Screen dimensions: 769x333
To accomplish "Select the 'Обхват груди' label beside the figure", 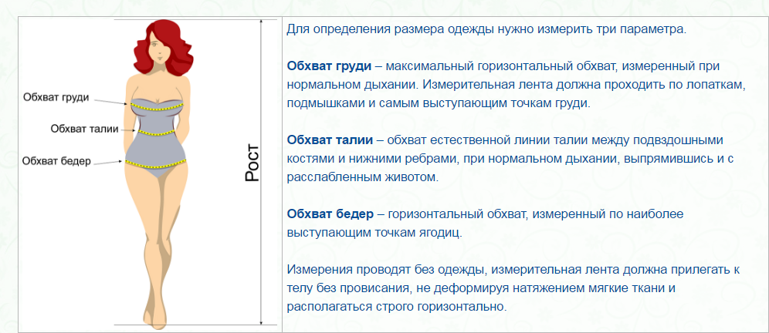I will click(x=56, y=97).
